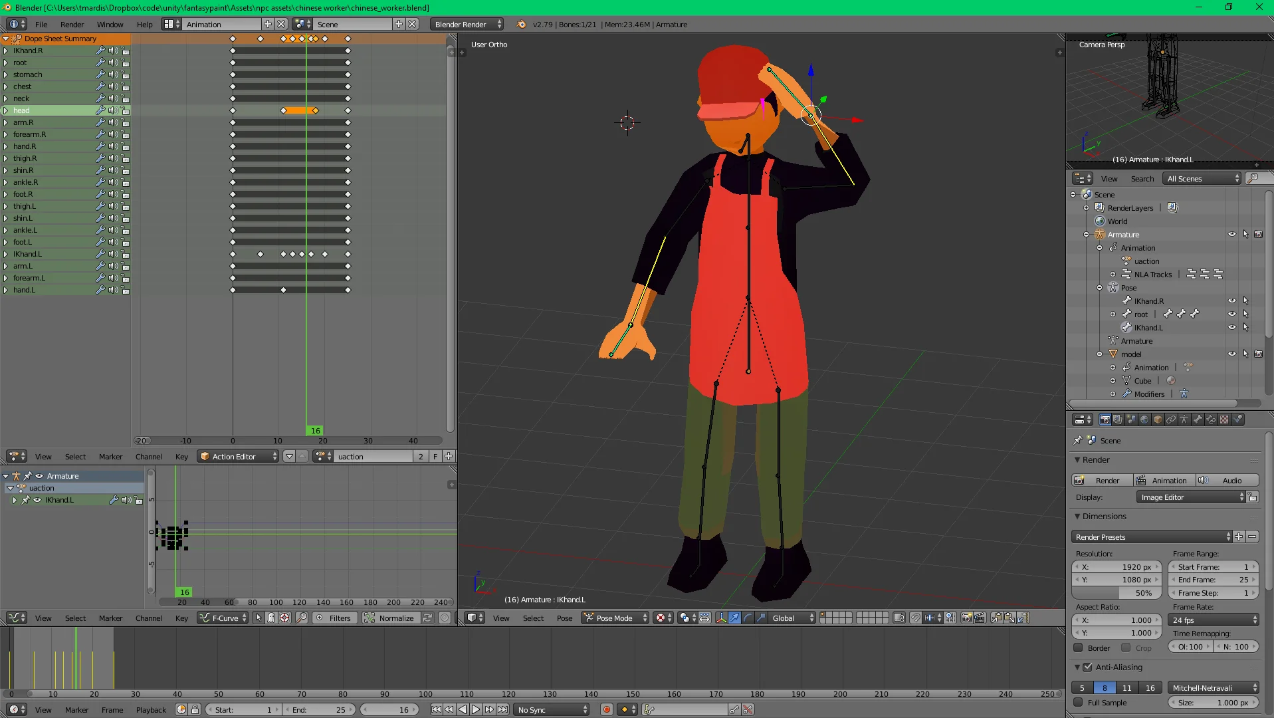Toggle lock on head channel in dope sheet
Screen dimensions: 1274x718
pyautogui.click(x=126, y=110)
